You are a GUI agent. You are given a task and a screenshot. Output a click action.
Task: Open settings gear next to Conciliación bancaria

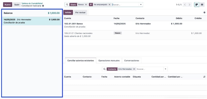point(43,6)
